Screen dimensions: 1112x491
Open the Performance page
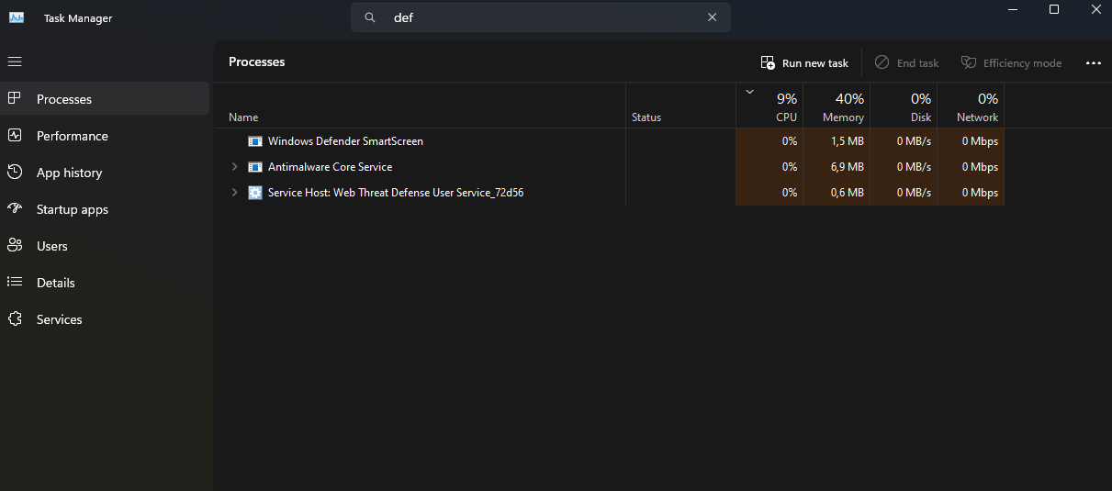point(106,136)
